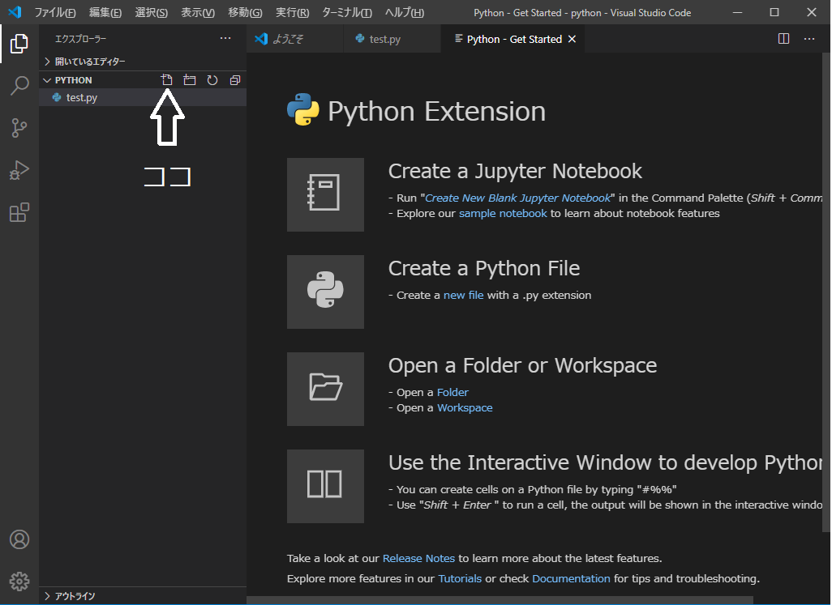This screenshot has width=832, height=605.
Task: Click the Interactive Window tile icon
Action: click(325, 486)
